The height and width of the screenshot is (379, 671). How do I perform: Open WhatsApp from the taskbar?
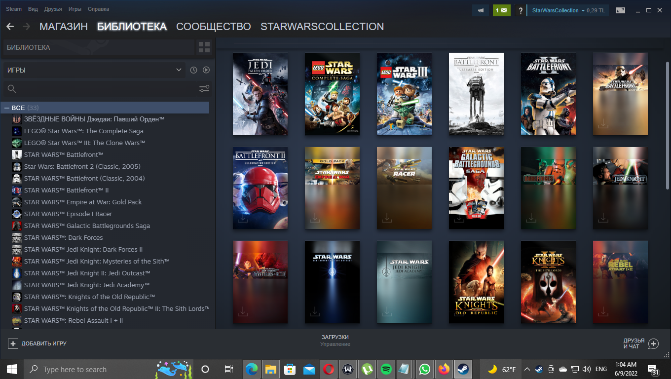(424, 369)
